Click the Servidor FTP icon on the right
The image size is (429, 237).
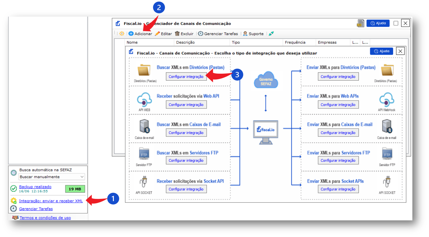point(387,154)
